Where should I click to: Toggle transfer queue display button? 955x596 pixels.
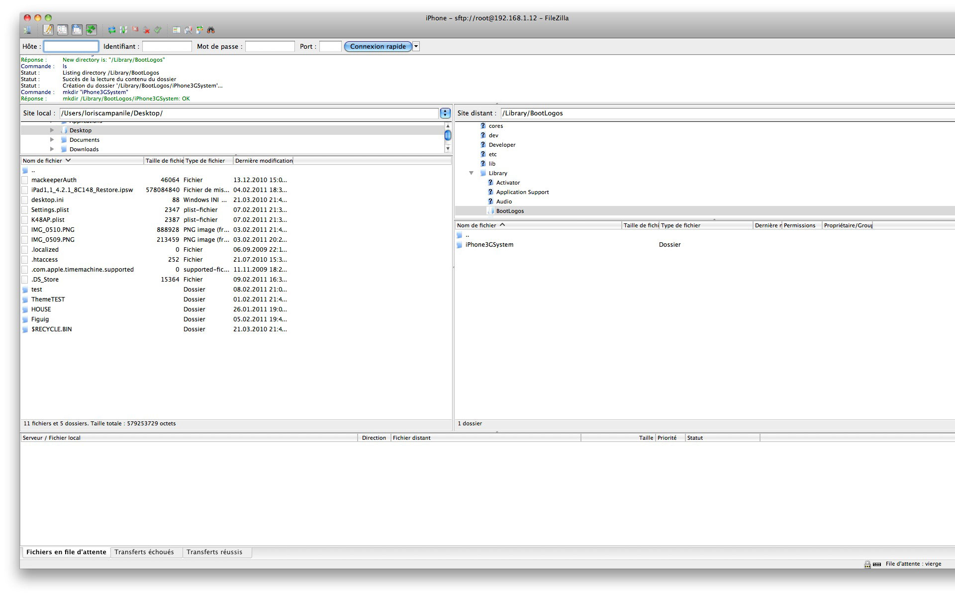pyautogui.click(x=91, y=30)
